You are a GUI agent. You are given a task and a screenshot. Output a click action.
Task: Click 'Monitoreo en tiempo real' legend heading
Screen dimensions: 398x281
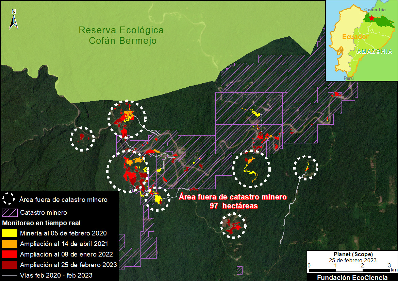[41, 223]
